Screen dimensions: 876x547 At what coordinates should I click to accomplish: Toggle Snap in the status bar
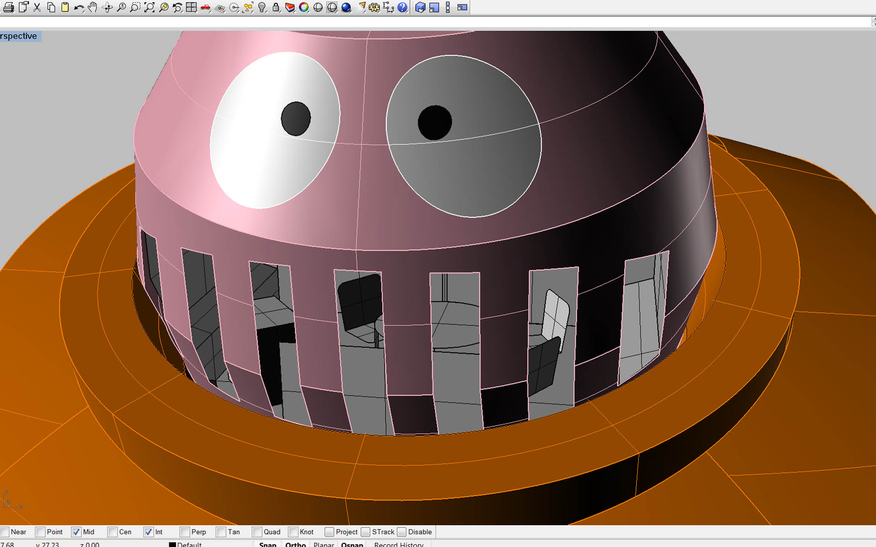coord(267,544)
